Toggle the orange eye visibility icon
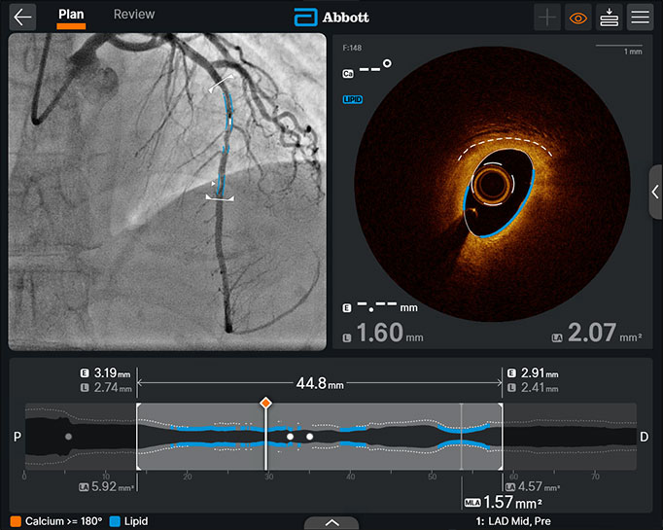Viewport: 663px width, 530px height. (x=578, y=18)
